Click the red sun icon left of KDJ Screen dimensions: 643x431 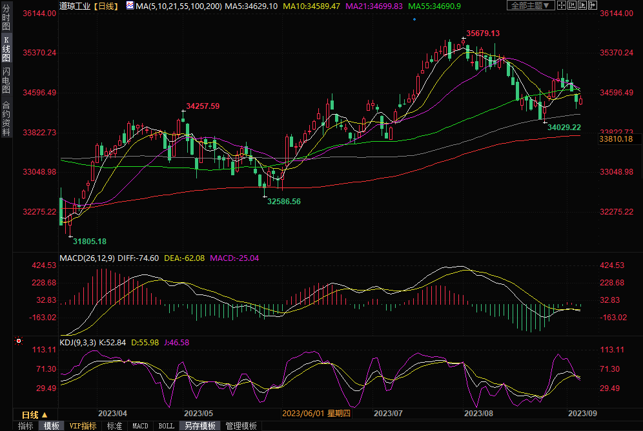tap(19, 341)
